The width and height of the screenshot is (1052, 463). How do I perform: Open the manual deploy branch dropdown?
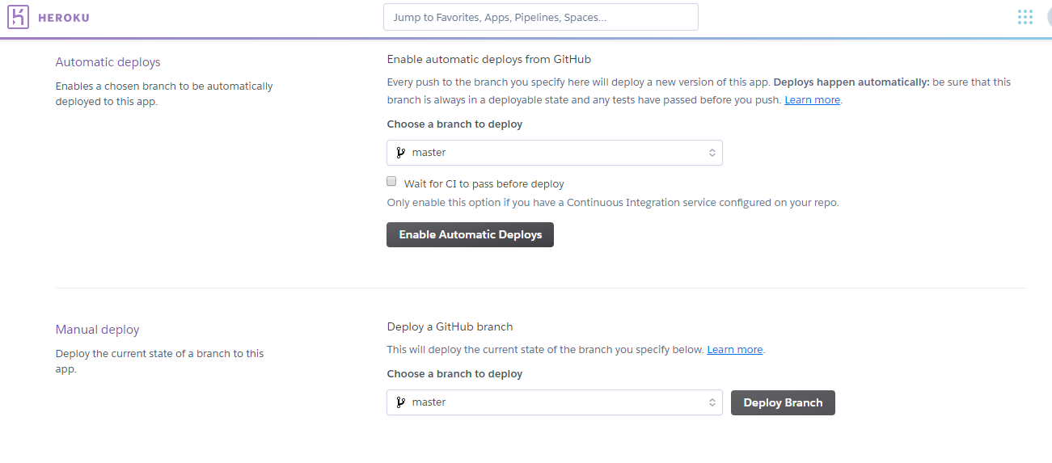[x=554, y=402]
